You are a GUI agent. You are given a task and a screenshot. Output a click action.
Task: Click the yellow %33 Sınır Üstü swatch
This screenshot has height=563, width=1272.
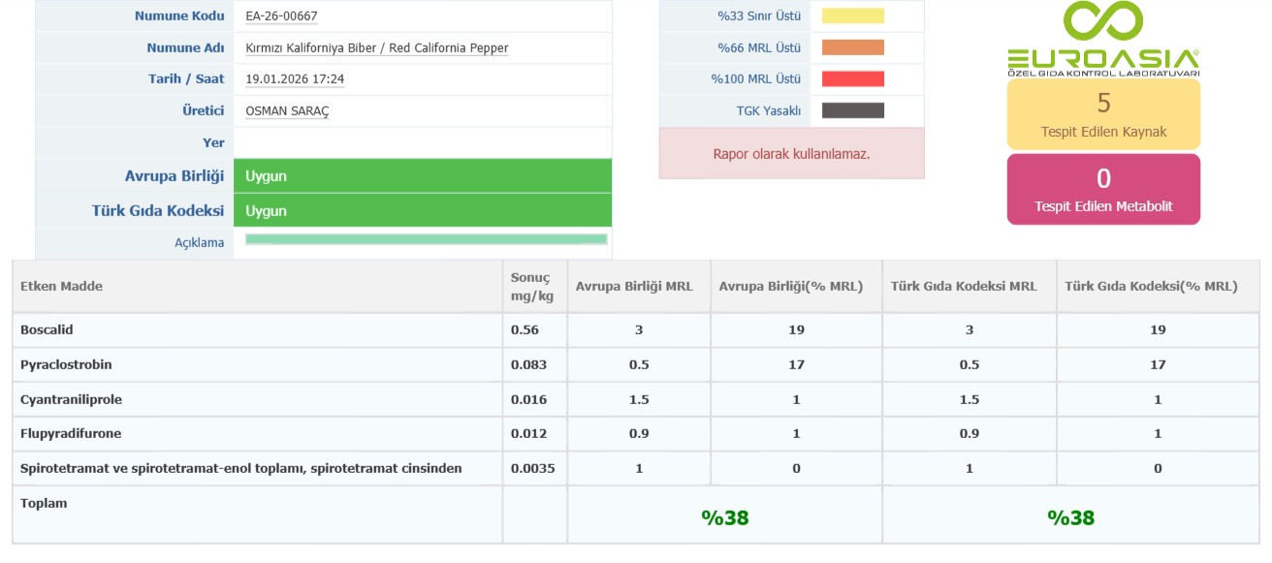coord(852,16)
